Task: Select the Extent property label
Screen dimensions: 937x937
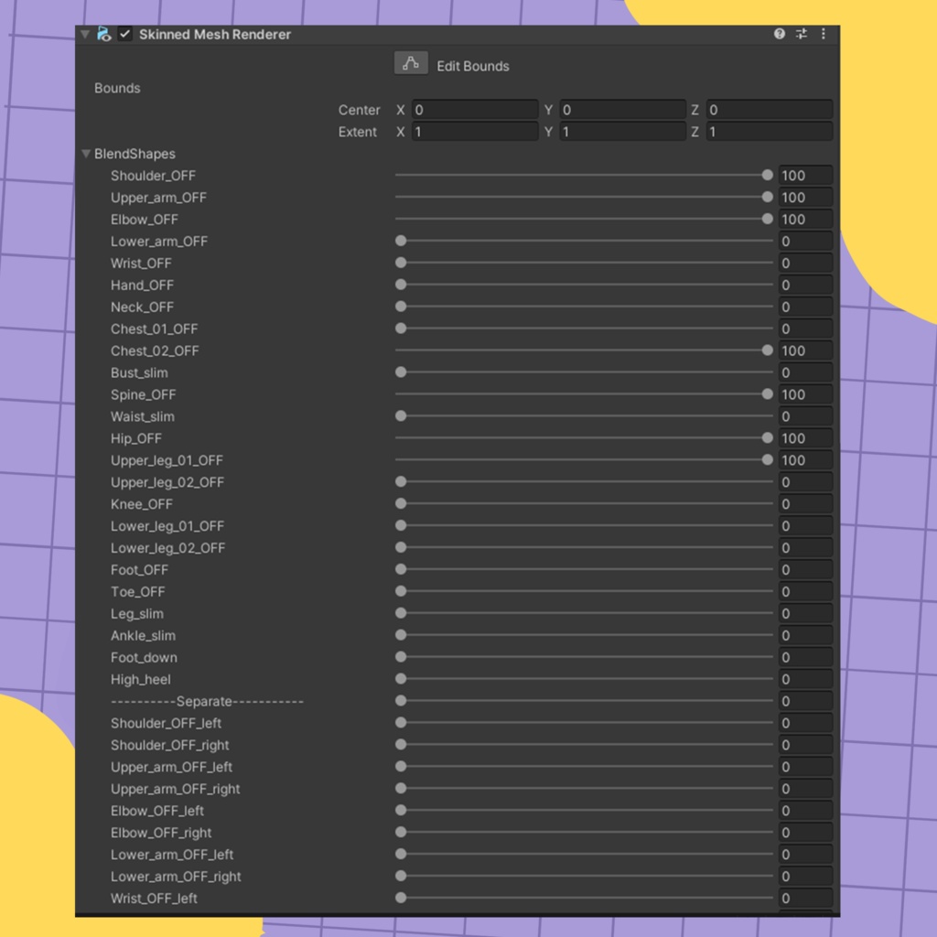Action: tap(358, 132)
